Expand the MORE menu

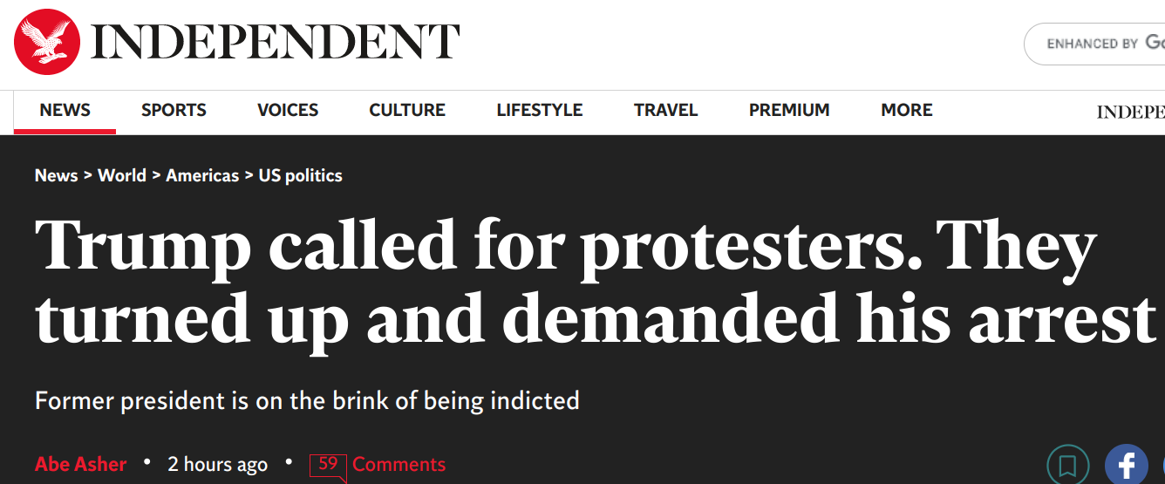tap(907, 110)
